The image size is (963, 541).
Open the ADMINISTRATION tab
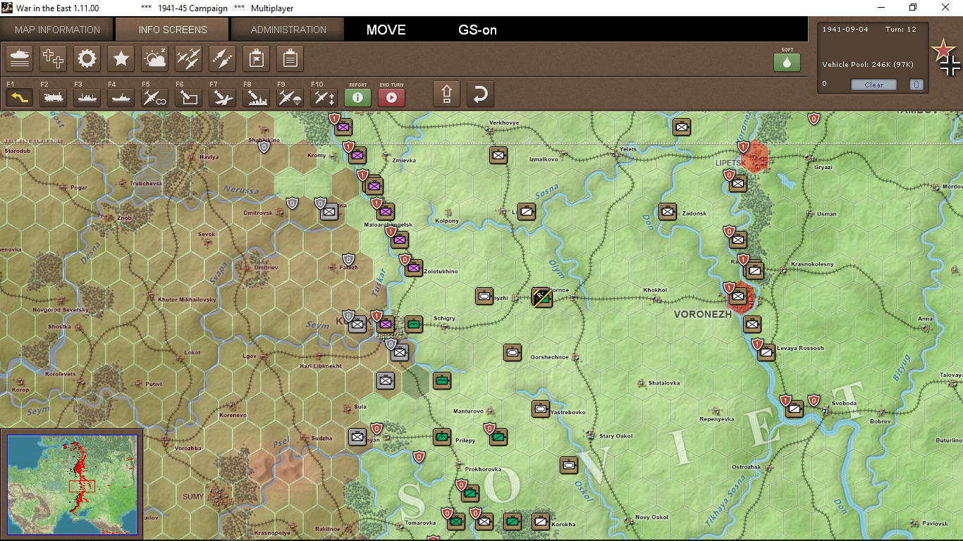click(288, 30)
